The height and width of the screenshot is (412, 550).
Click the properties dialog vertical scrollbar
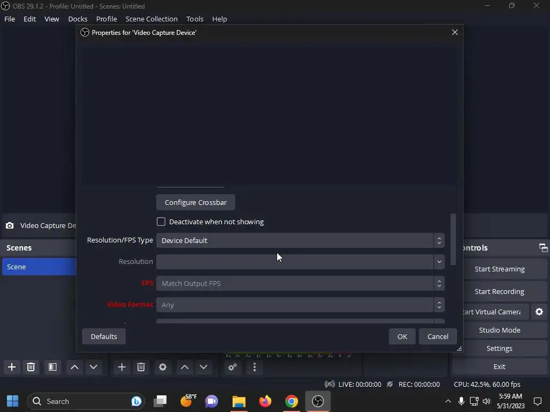[453, 239]
